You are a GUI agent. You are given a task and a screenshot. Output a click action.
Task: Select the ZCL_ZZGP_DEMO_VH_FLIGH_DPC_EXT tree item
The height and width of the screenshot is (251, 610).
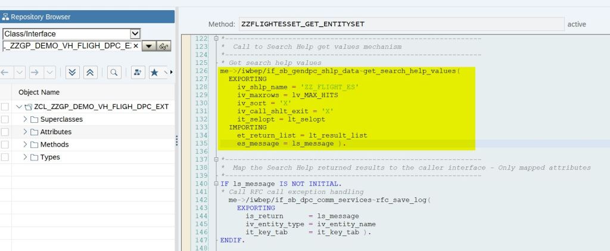(101, 107)
